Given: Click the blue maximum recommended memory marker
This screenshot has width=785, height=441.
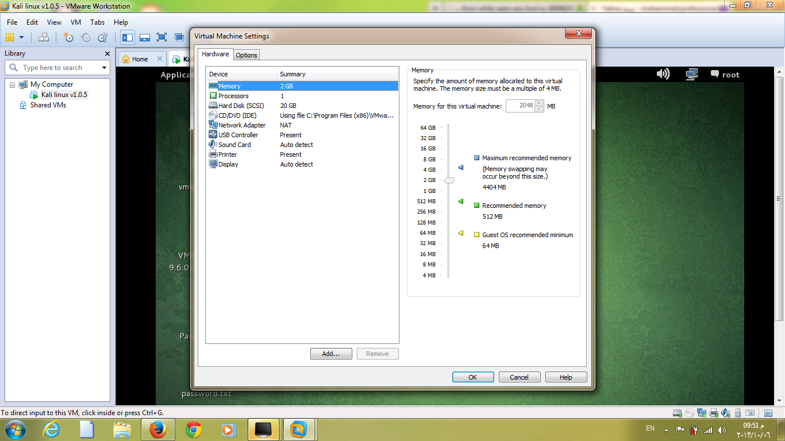Looking at the screenshot, I should [x=460, y=168].
